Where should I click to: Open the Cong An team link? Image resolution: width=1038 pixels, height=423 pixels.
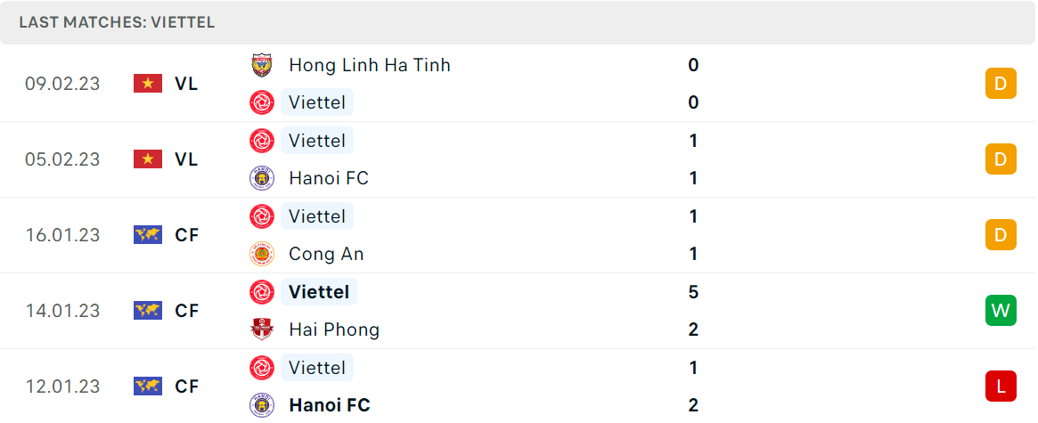[326, 254]
